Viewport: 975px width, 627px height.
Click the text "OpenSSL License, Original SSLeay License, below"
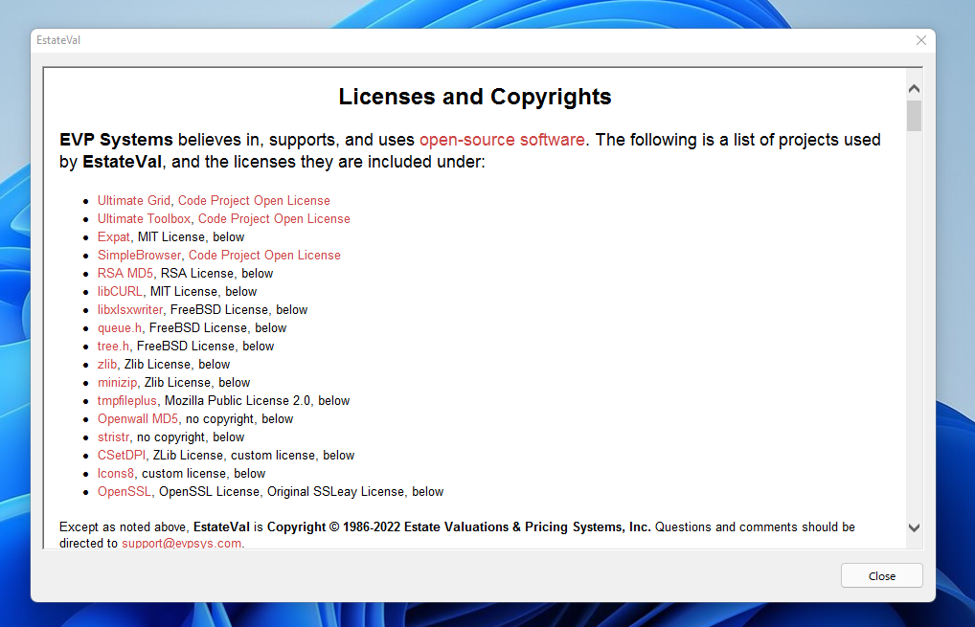tap(301, 491)
